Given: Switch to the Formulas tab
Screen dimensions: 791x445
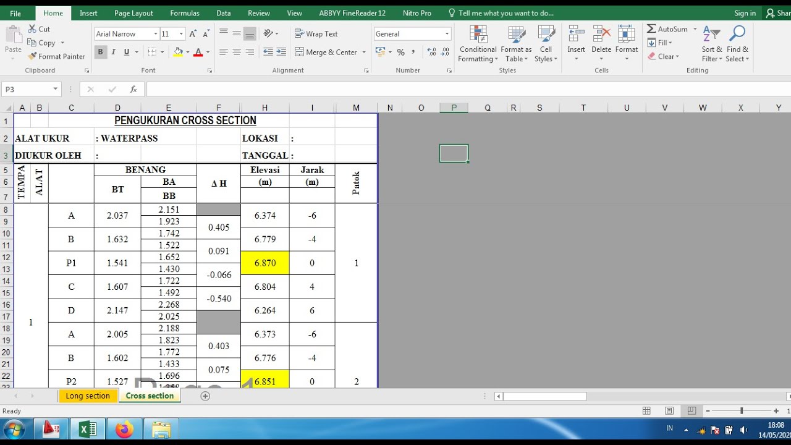Looking at the screenshot, I should pos(185,13).
